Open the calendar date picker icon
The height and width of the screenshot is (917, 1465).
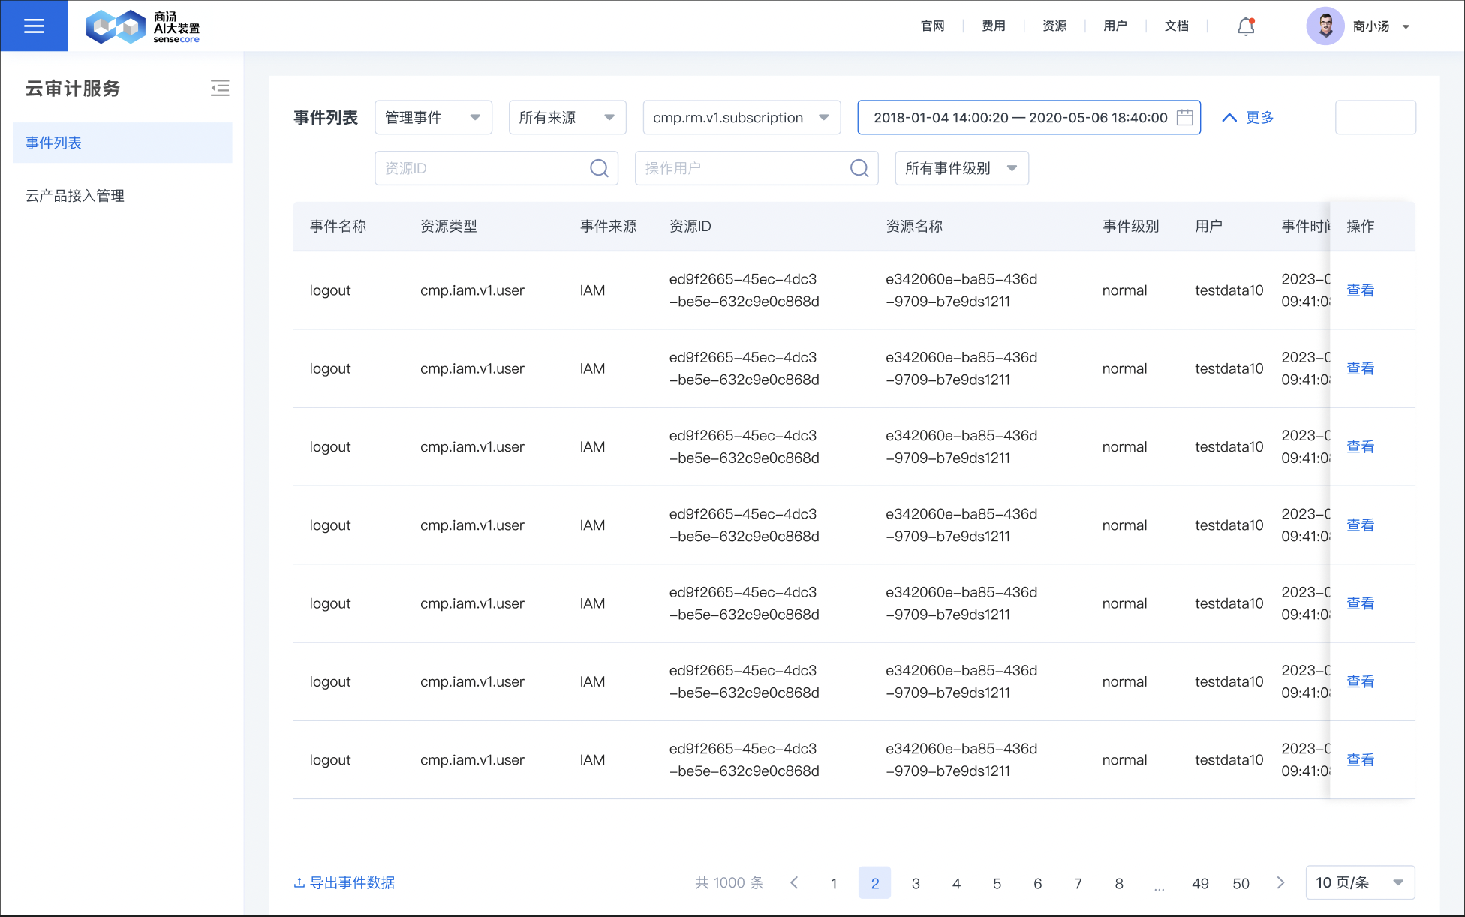1185,117
